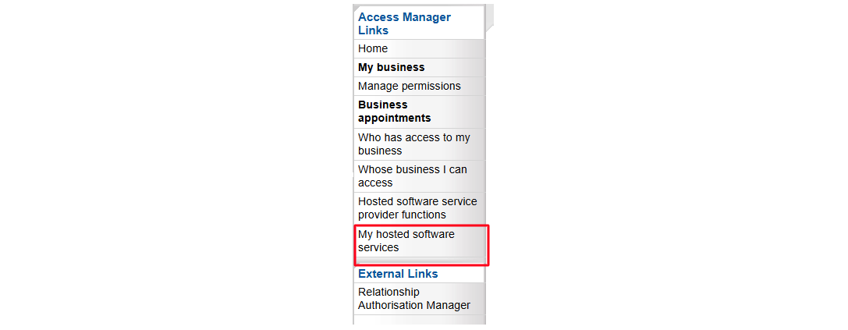Click the bold item above Manage permissions

[391, 68]
